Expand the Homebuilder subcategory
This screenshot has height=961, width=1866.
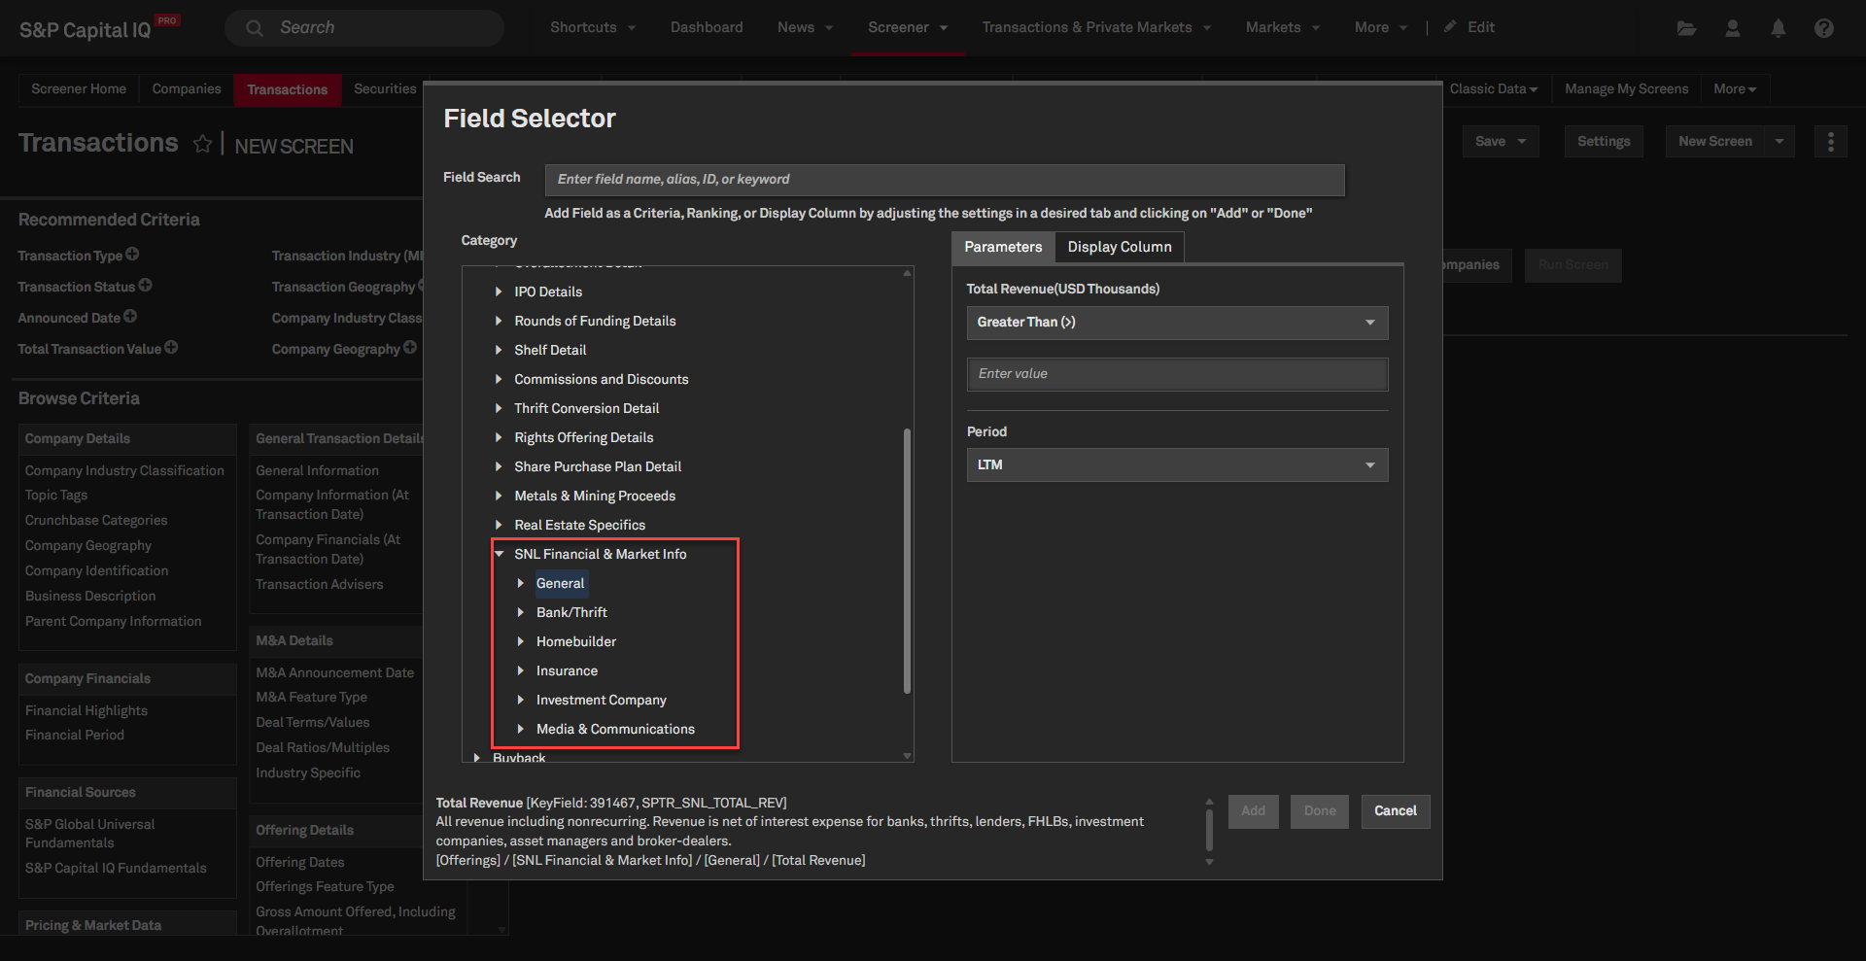coord(520,641)
